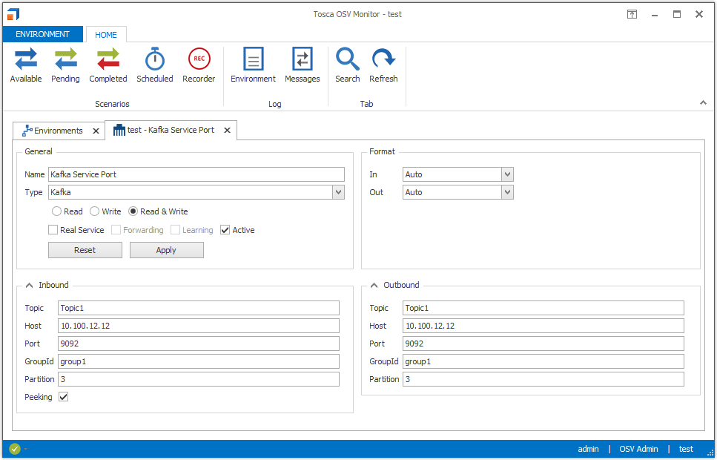This screenshot has height=460, width=717.
Task: Open the Environment log
Action: point(253,65)
